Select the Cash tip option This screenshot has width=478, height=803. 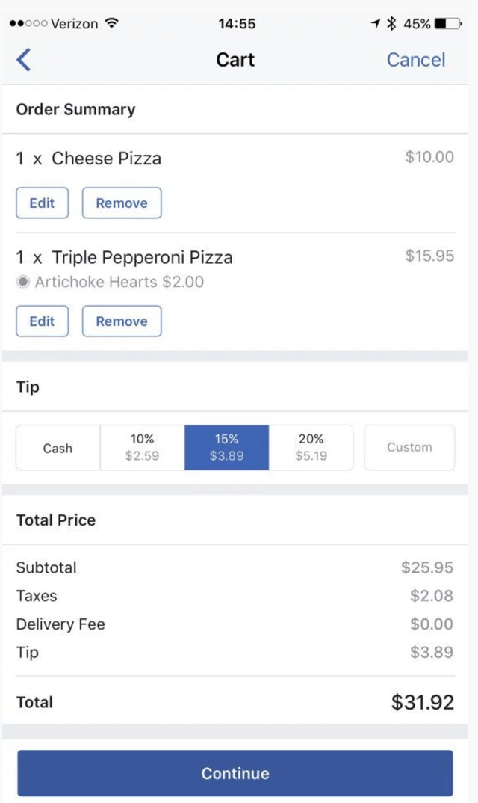tap(58, 448)
